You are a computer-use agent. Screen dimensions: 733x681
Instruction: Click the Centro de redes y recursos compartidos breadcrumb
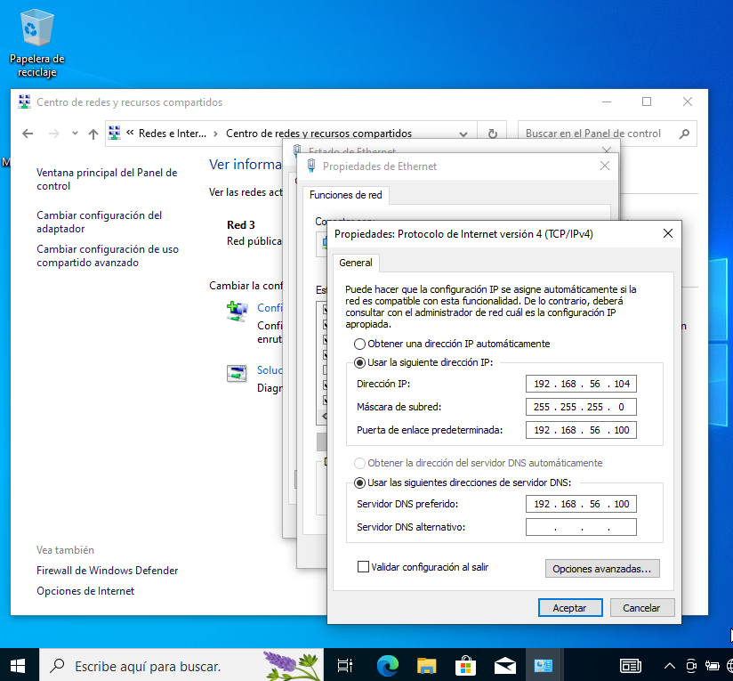(x=318, y=134)
